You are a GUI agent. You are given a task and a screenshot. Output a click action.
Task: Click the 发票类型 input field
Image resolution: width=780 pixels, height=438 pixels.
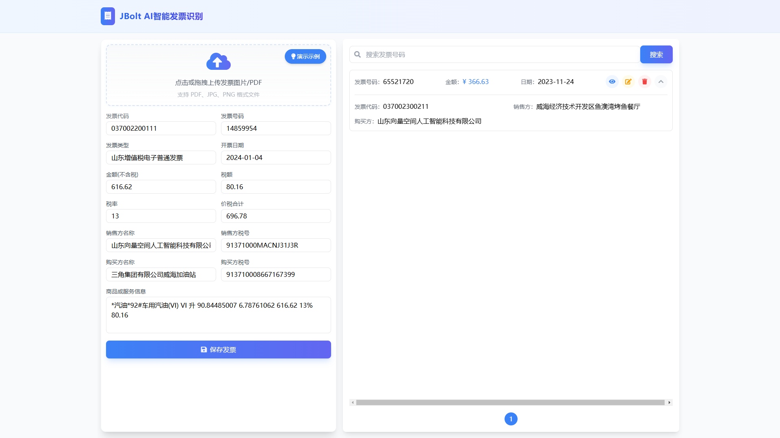pyautogui.click(x=161, y=158)
